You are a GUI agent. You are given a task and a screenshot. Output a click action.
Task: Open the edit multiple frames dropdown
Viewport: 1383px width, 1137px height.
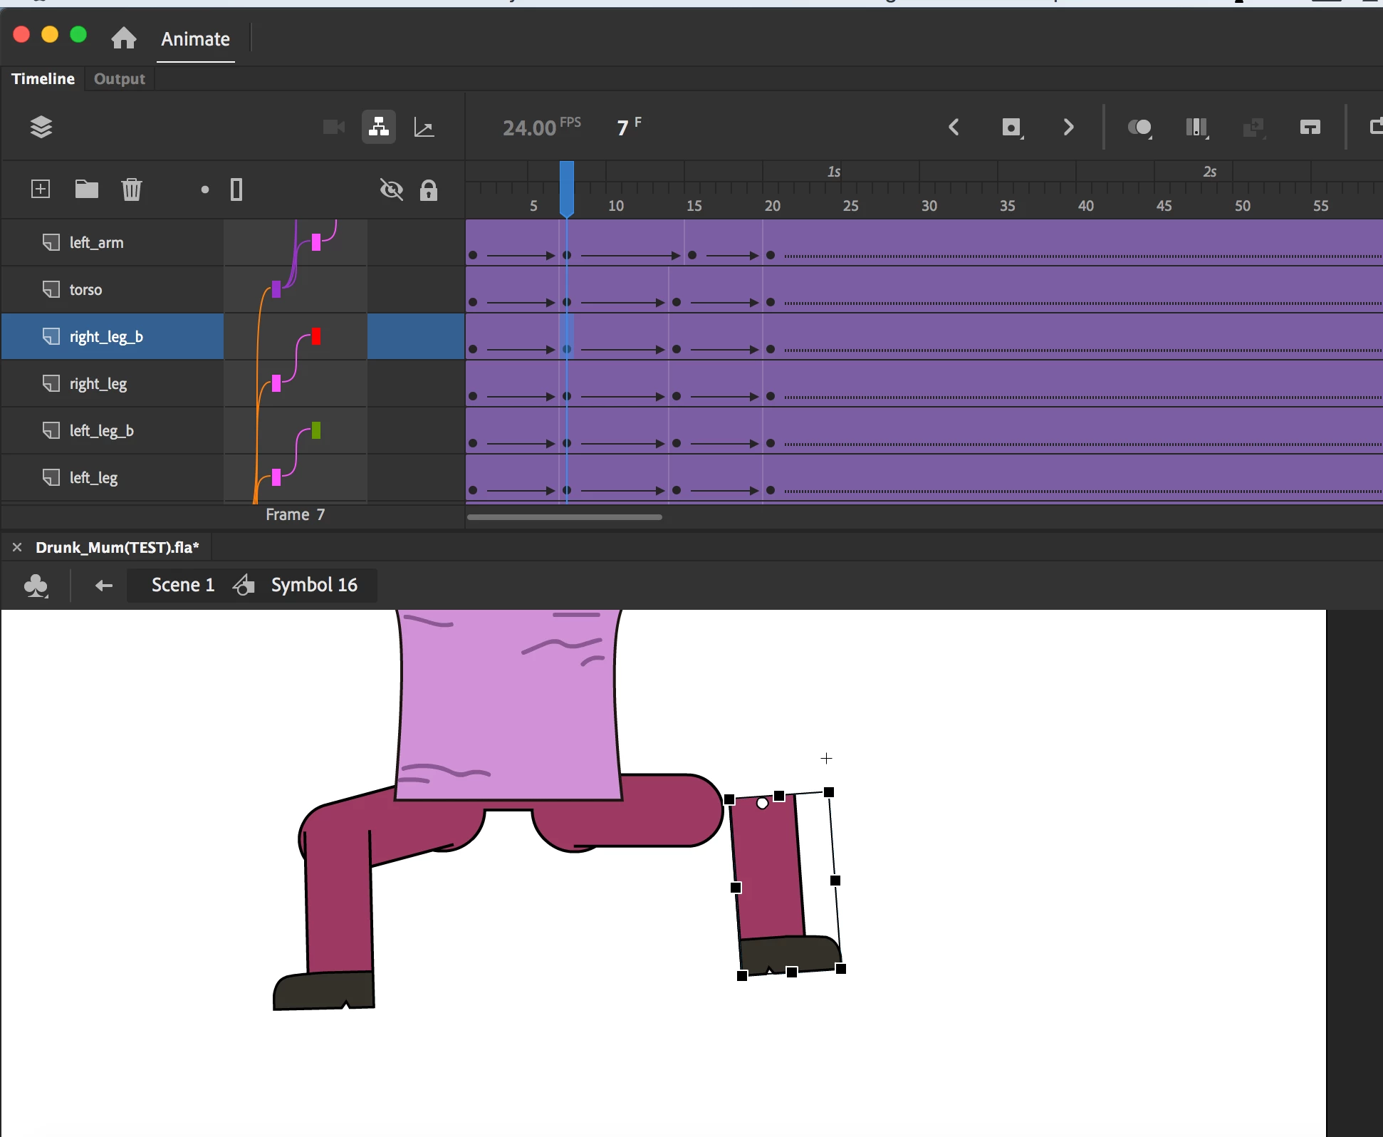(1196, 128)
